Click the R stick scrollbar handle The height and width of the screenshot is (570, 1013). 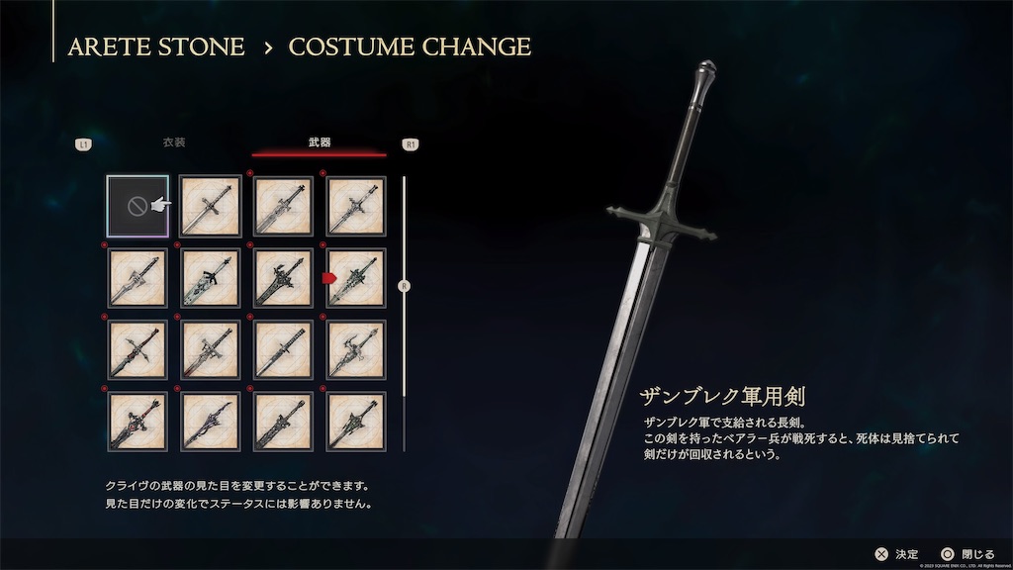point(405,286)
